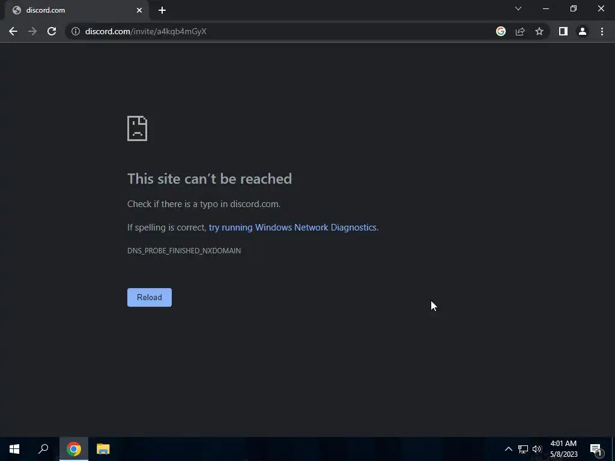Reload the page from the toolbar
The width and height of the screenshot is (615, 461).
pyautogui.click(x=52, y=31)
